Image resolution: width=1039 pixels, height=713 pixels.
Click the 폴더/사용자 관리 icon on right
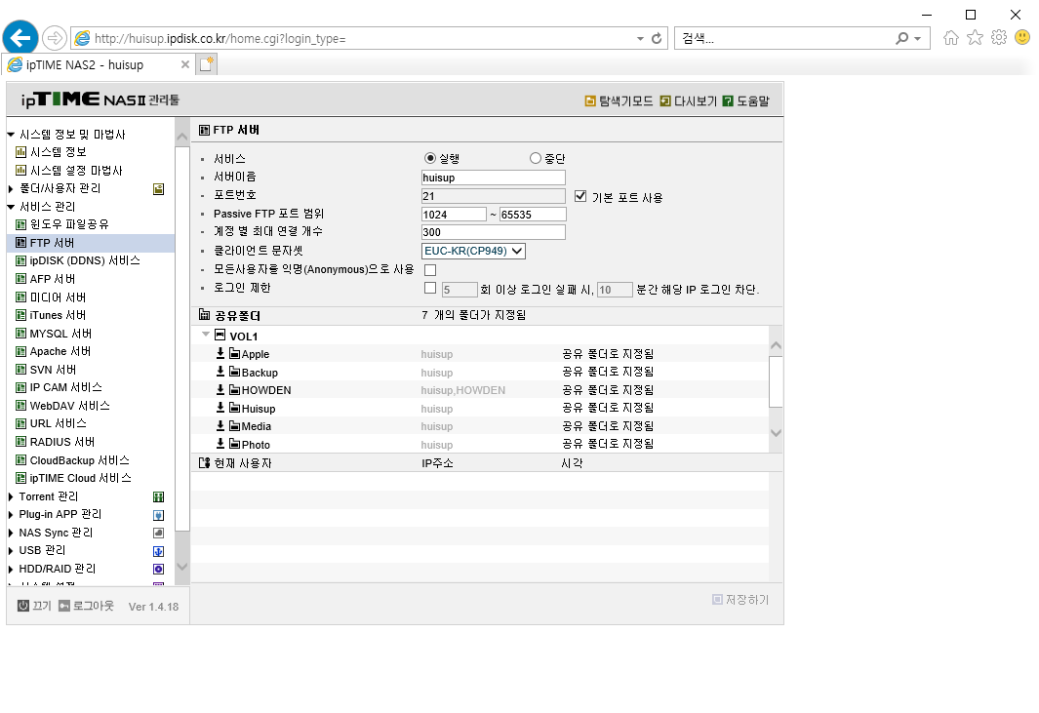click(x=158, y=189)
